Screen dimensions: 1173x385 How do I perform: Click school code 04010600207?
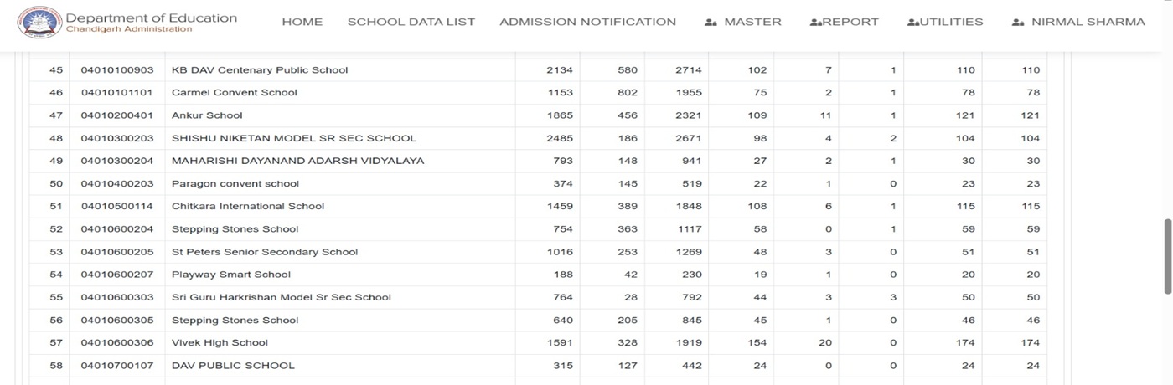(x=117, y=275)
